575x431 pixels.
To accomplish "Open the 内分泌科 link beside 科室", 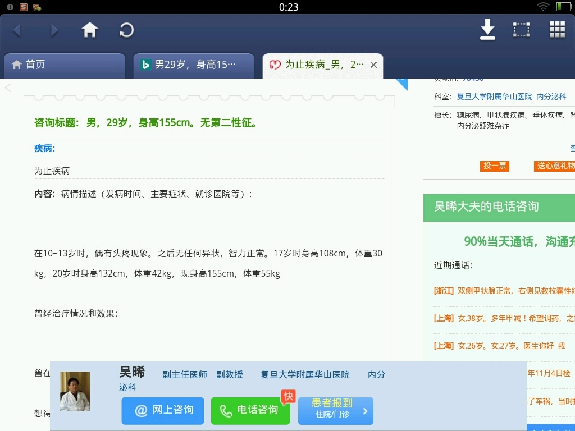I will click(551, 97).
